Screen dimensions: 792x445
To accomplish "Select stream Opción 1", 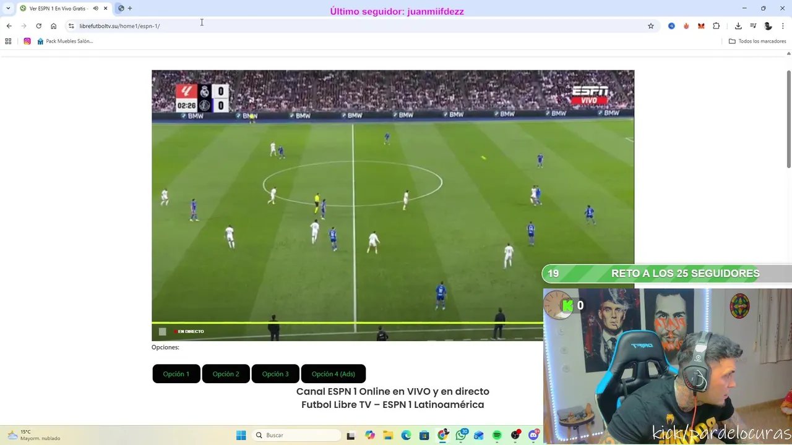I will pos(176,374).
